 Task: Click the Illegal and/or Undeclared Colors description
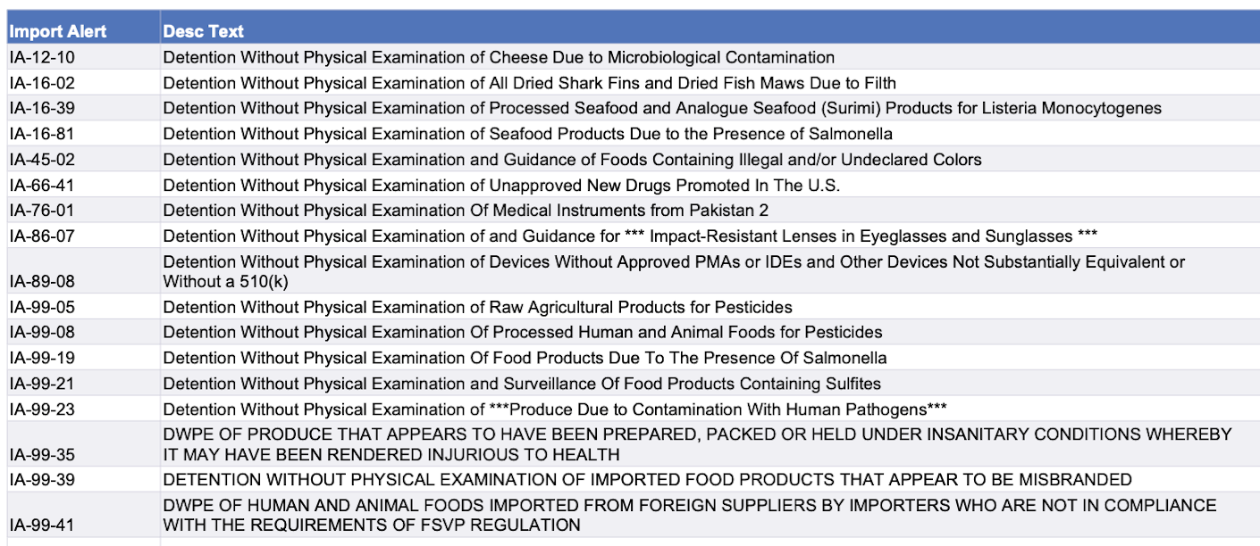pos(572,160)
